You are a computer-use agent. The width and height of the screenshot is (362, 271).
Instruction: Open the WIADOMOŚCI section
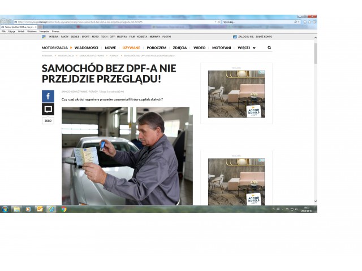tap(87, 48)
